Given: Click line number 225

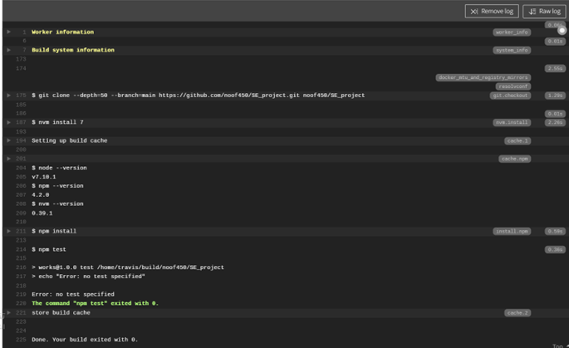Looking at the screenshot, I should click(x=21, y=340).
